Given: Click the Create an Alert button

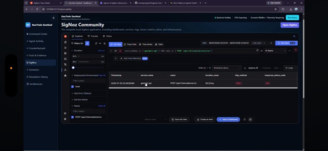Looking at the screenshot, I should [x=205, y=119].
